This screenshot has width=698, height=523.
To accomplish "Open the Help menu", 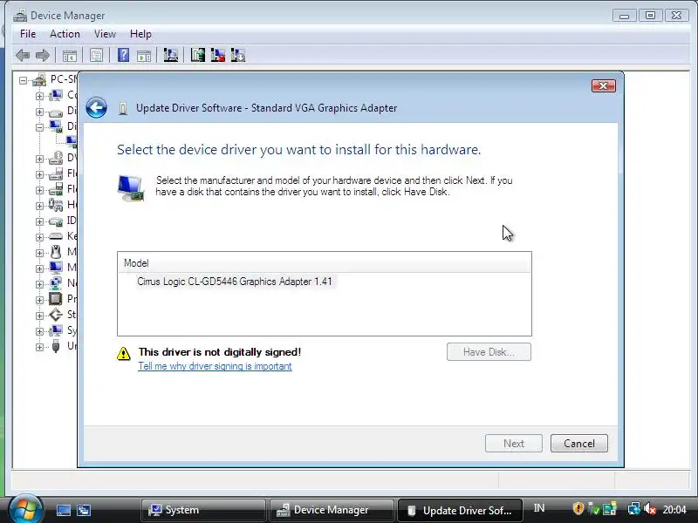I will [140, 34].
